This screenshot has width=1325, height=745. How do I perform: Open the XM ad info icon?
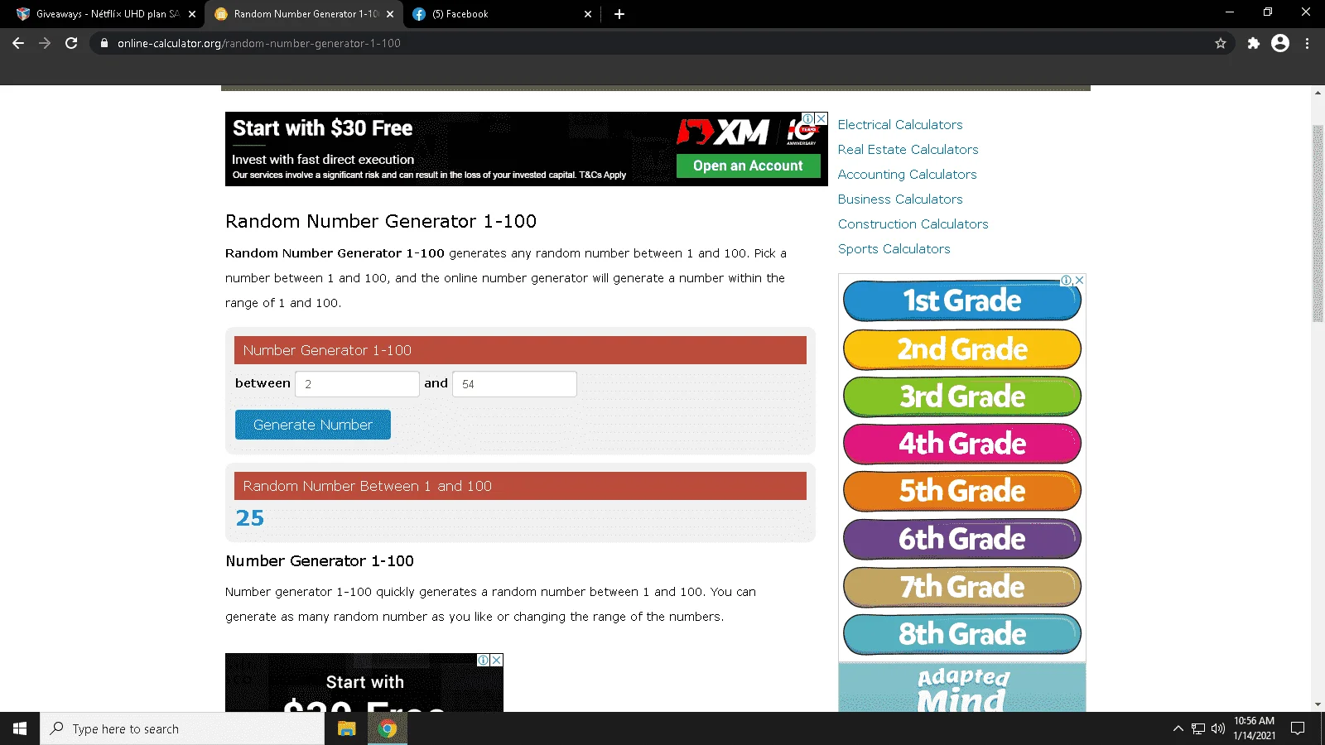(807, 118)
